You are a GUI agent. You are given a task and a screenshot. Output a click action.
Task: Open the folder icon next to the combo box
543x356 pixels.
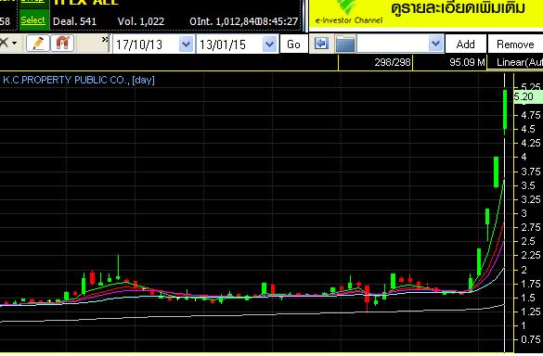(x=345, y=44)
